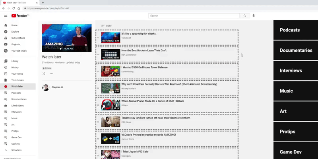Click Stephen Li's profile avatar
Viewport: 318px width, 159px height.
tap(46, 87)
